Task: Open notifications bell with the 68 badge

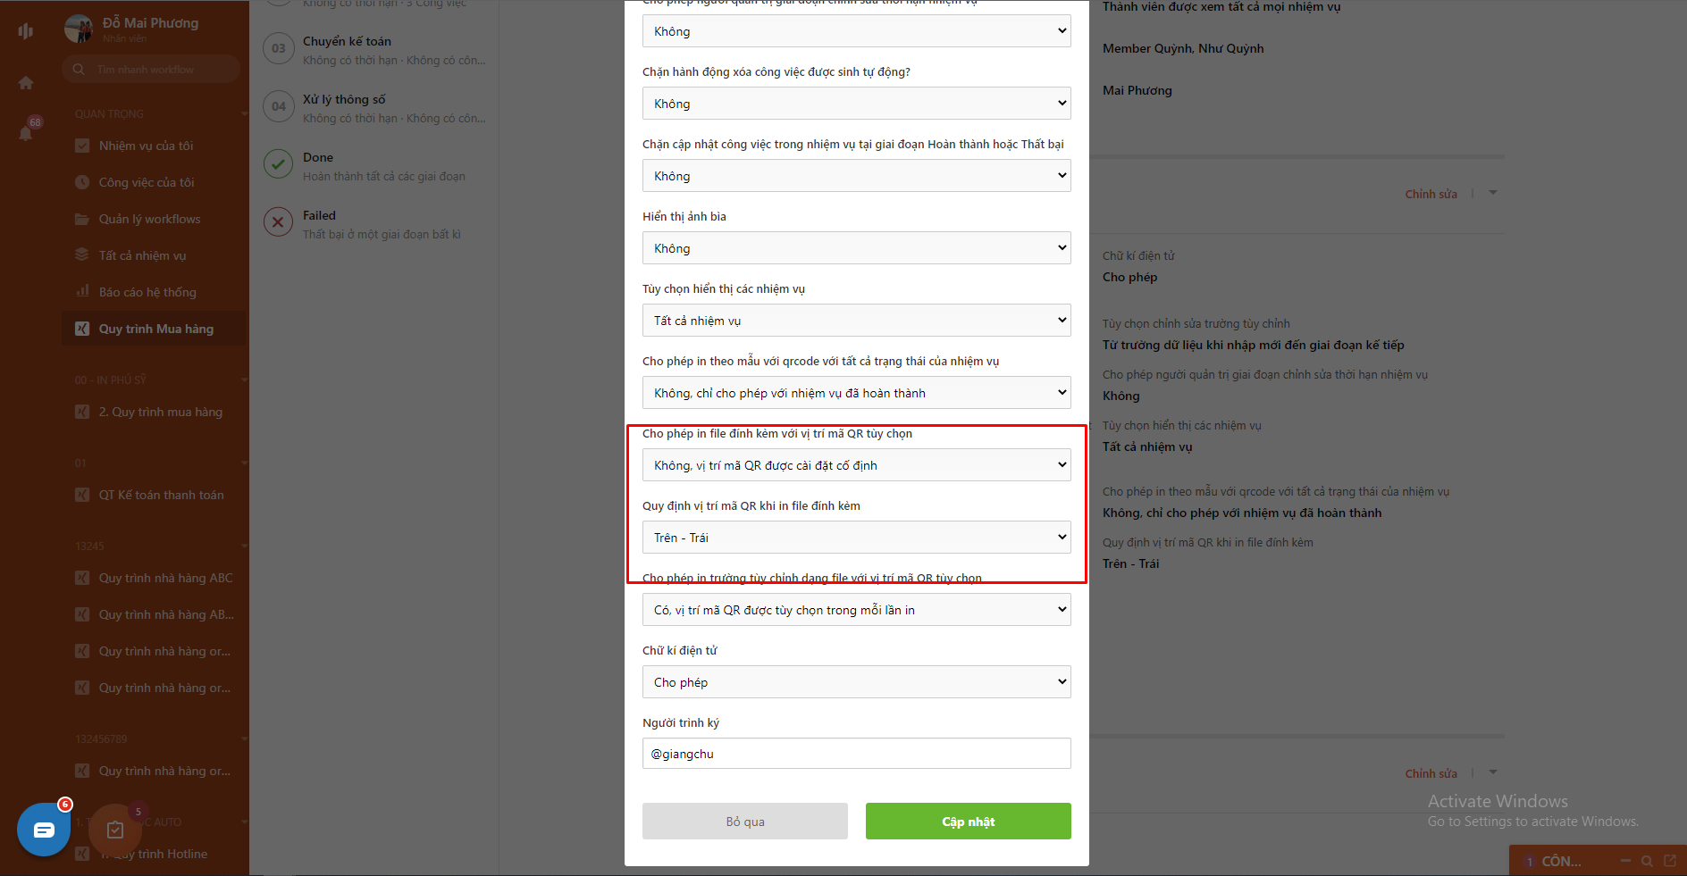Action: click(26, 133)
